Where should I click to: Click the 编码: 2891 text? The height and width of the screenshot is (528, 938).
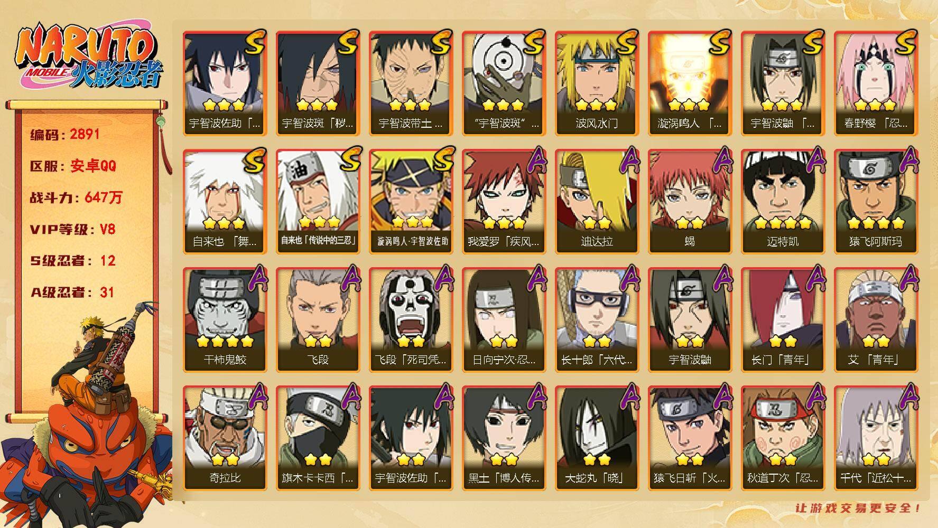click(65, 134)
